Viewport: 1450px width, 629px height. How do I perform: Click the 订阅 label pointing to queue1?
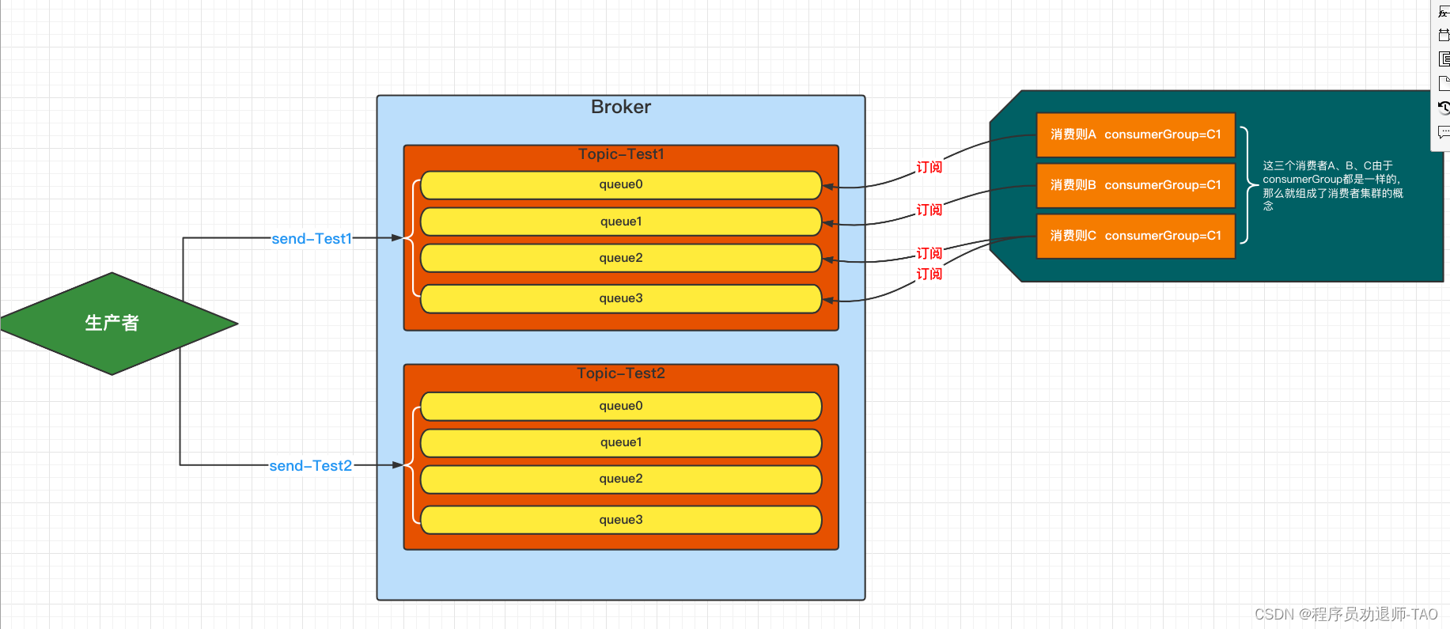click(x=929, y=210)
